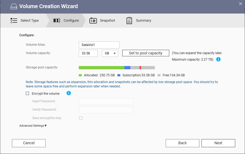The image size is (245, 154).
Task: Toggle the Save encryption key checkbox
Action: [x=81, y=118]
